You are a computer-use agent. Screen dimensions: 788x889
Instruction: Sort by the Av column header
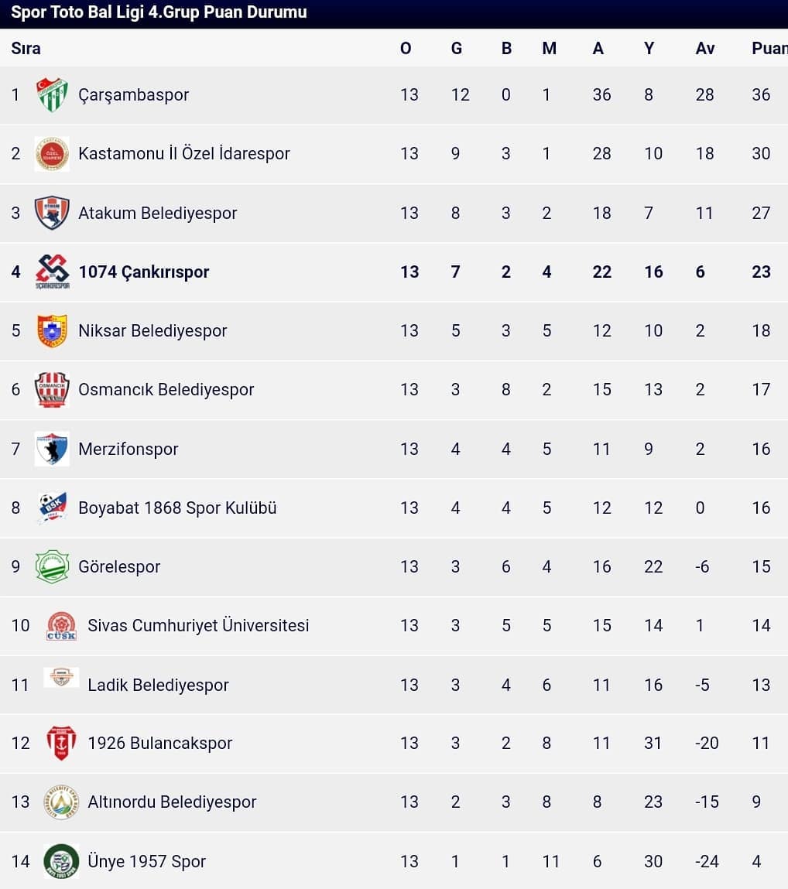coord(705,48)
